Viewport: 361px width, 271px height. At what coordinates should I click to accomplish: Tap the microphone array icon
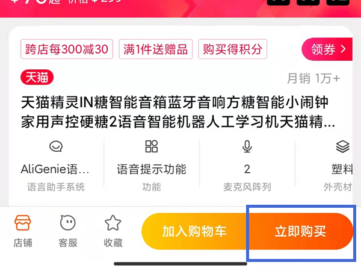pos(247,146)
